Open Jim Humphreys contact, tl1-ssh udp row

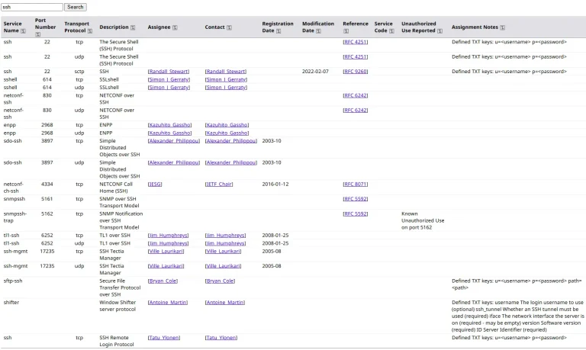(x=225, y=243)
